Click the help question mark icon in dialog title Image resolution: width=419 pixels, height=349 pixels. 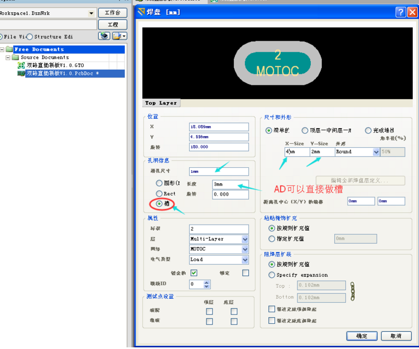(x=401, y=12)
